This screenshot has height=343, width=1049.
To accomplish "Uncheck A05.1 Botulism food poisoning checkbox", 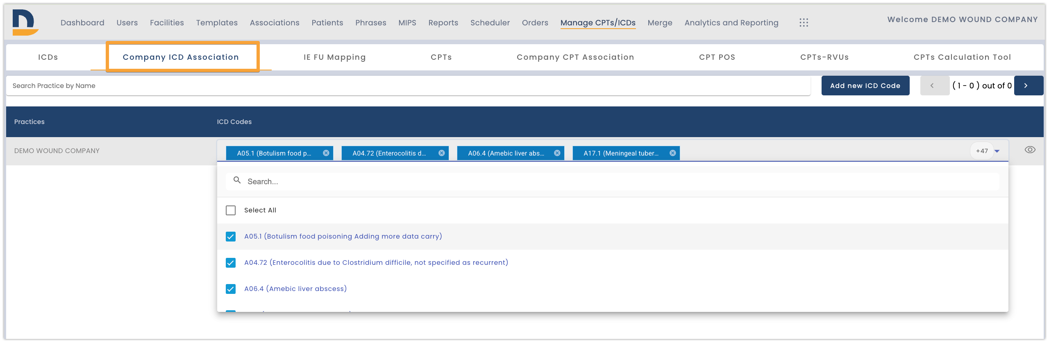I will tap(231, 237).
